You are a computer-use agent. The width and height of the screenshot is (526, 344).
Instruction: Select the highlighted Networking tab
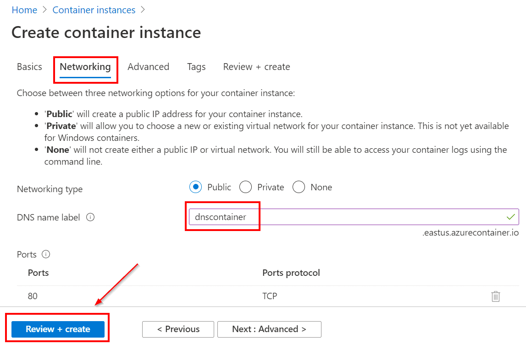point(85,67)
